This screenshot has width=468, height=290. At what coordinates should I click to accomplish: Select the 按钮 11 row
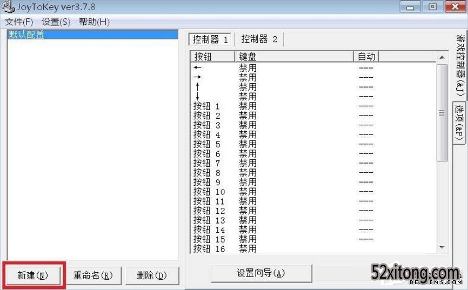tap(313, 201)
